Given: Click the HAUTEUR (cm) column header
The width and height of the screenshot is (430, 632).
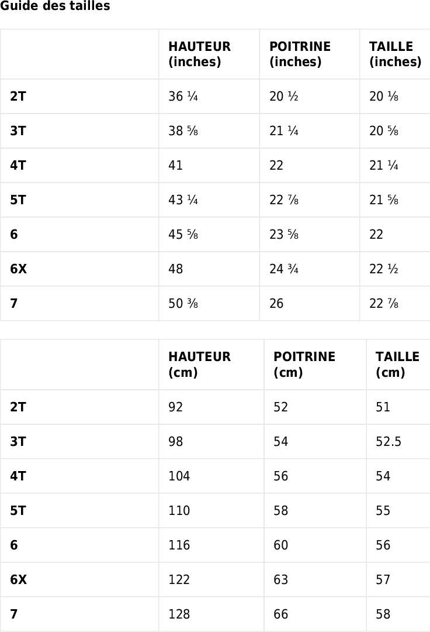Looking at the screenshot, I should tap(199, 365).
